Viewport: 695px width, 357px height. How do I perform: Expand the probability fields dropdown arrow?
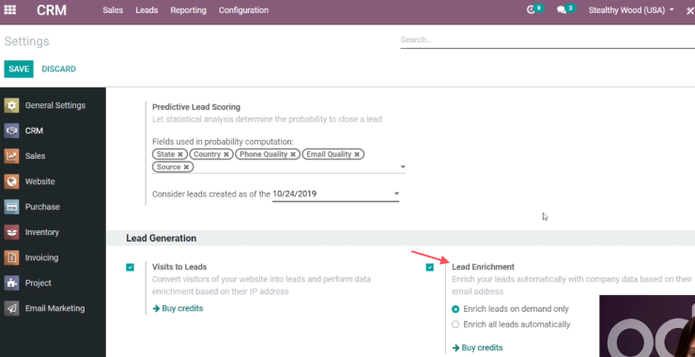[403, 167]
